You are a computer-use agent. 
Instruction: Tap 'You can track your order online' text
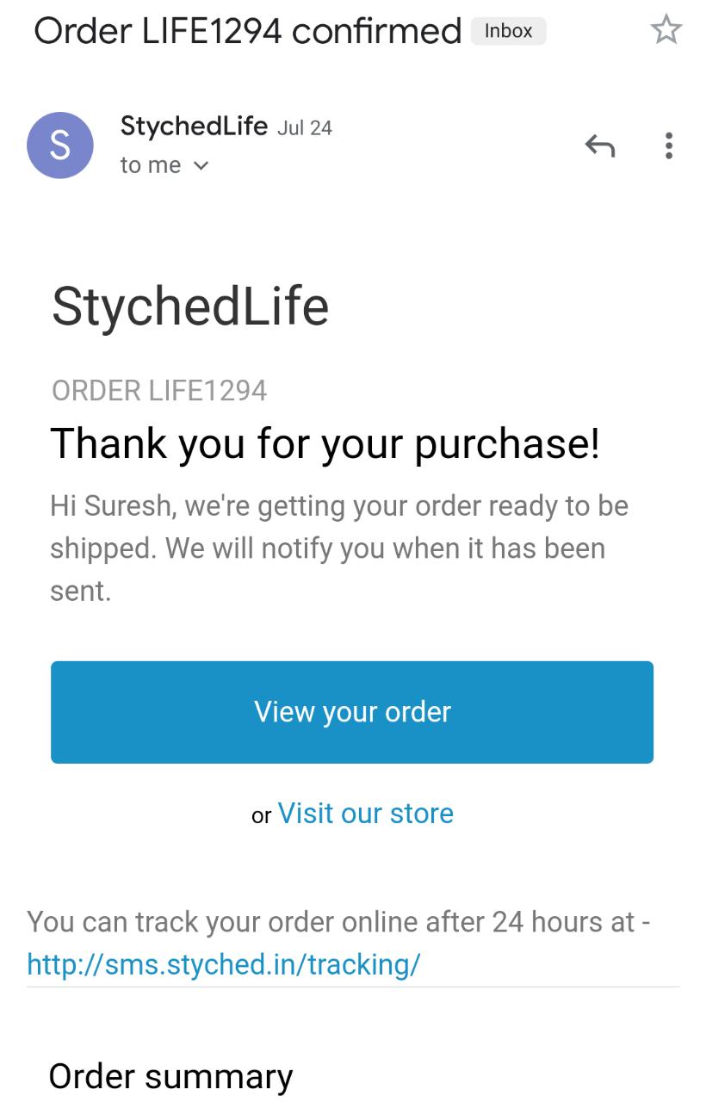tap(338, 922)
